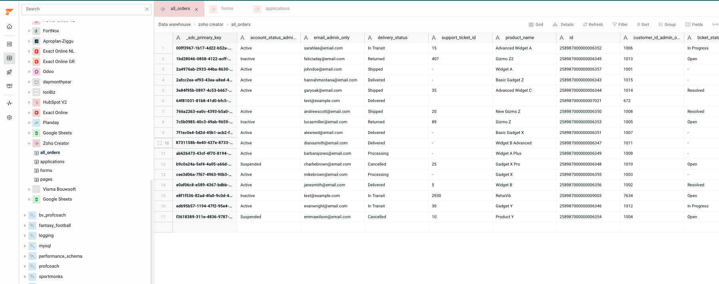Click the Zoho Creator connector icon
This screenshot has height=284, width=719.
(x=36, y=143)
